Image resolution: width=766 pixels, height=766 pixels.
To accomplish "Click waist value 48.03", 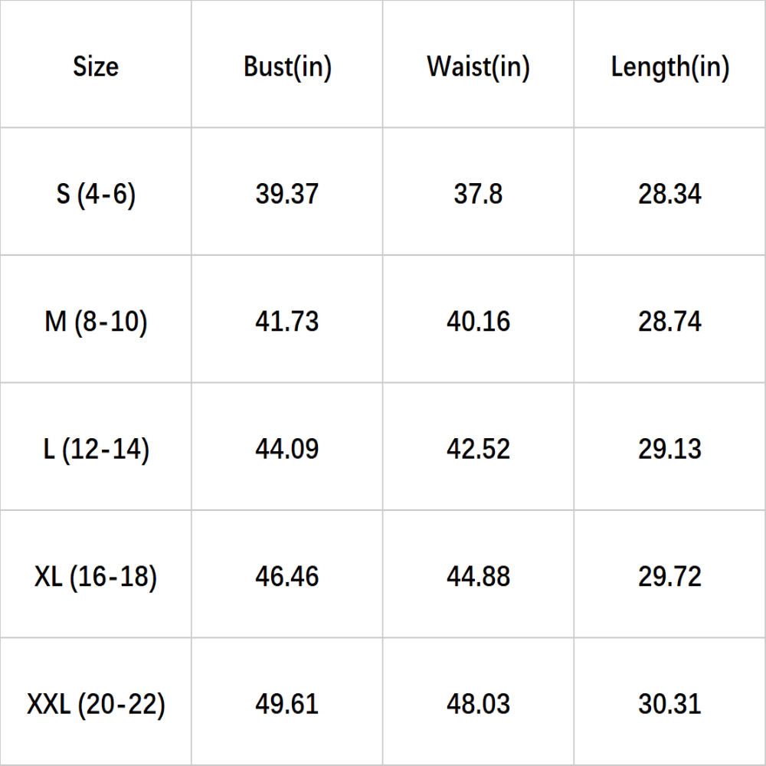I will [478, 704].
